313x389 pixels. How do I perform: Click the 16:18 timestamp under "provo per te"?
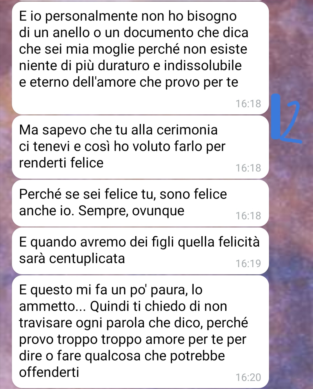(248, 104)
